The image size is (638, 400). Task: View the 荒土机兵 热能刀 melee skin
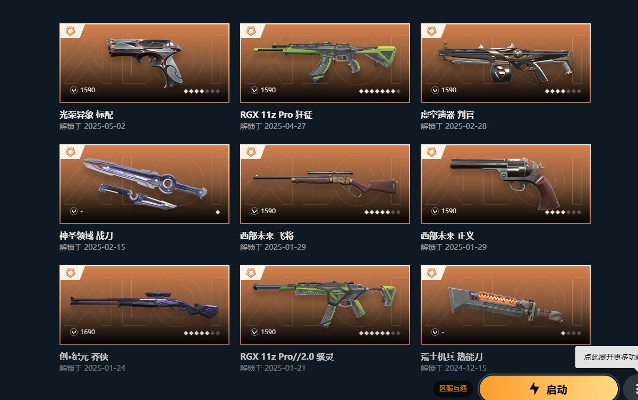(x=506, y=305)
